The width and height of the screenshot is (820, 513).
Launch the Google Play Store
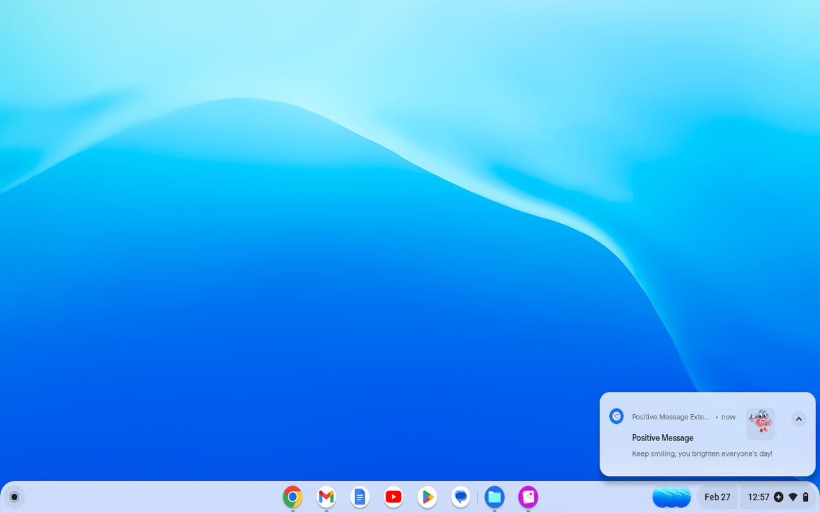[x=427, y=496]
